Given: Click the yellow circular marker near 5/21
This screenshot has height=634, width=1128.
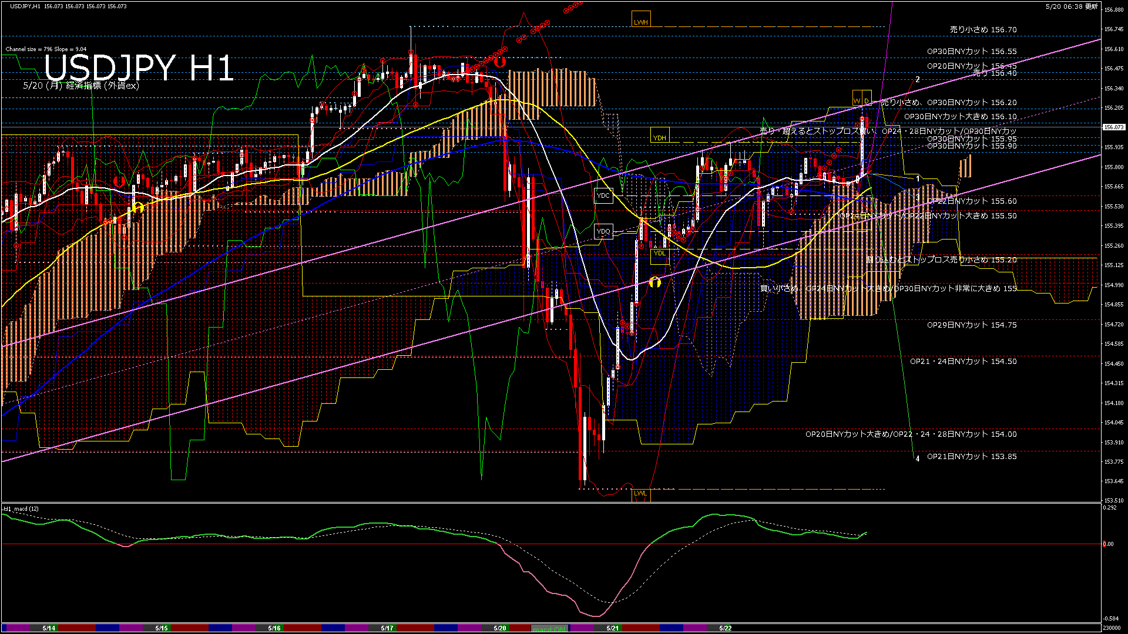Looking at the screenshot, I should pos(655,282).
